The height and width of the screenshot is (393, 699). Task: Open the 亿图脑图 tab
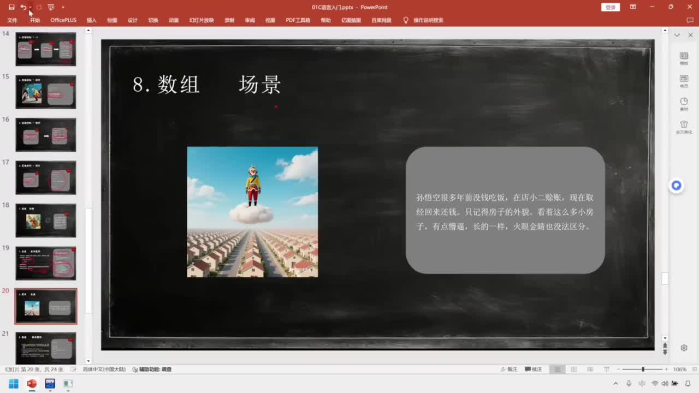(x=351, y=20)
